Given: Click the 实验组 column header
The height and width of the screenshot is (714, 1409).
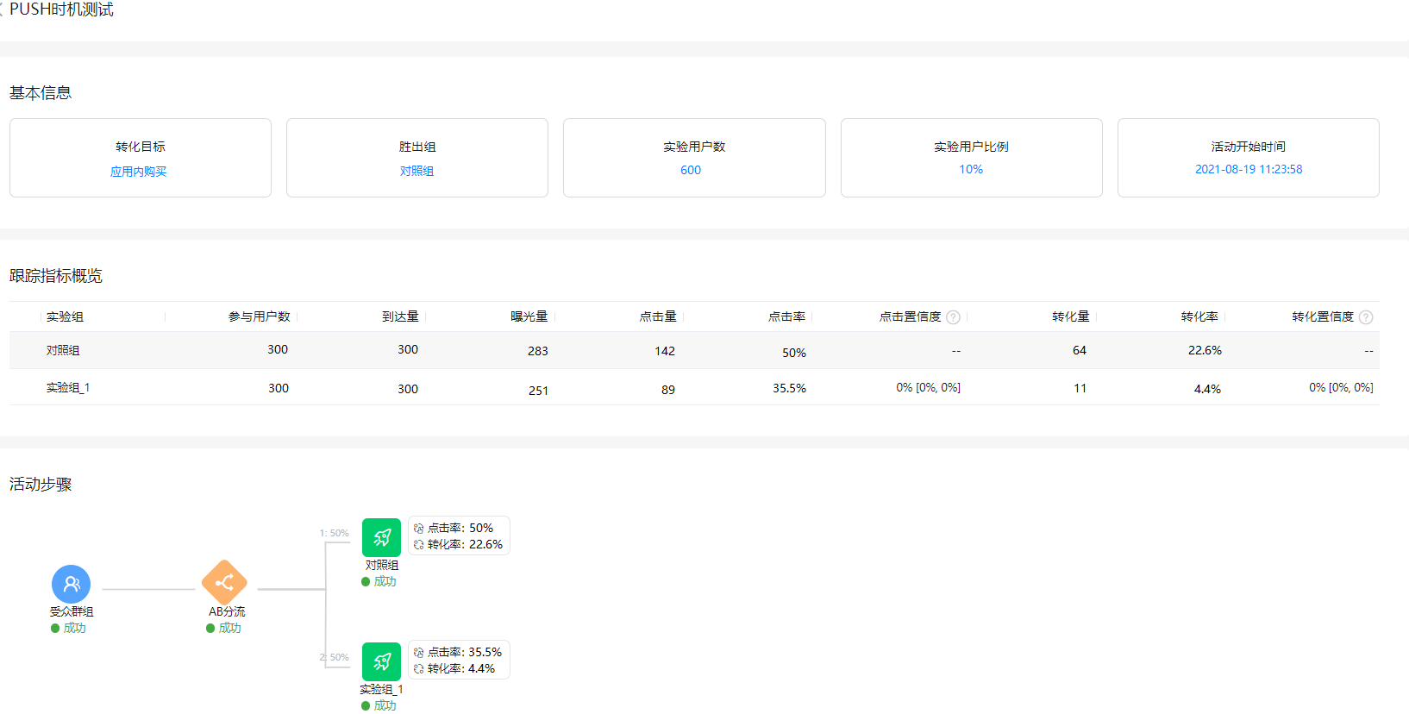Looking at the screenshot, I should coord(65,316).
